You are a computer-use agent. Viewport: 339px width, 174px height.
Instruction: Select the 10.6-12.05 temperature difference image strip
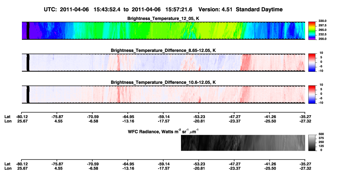pos(163,94)
